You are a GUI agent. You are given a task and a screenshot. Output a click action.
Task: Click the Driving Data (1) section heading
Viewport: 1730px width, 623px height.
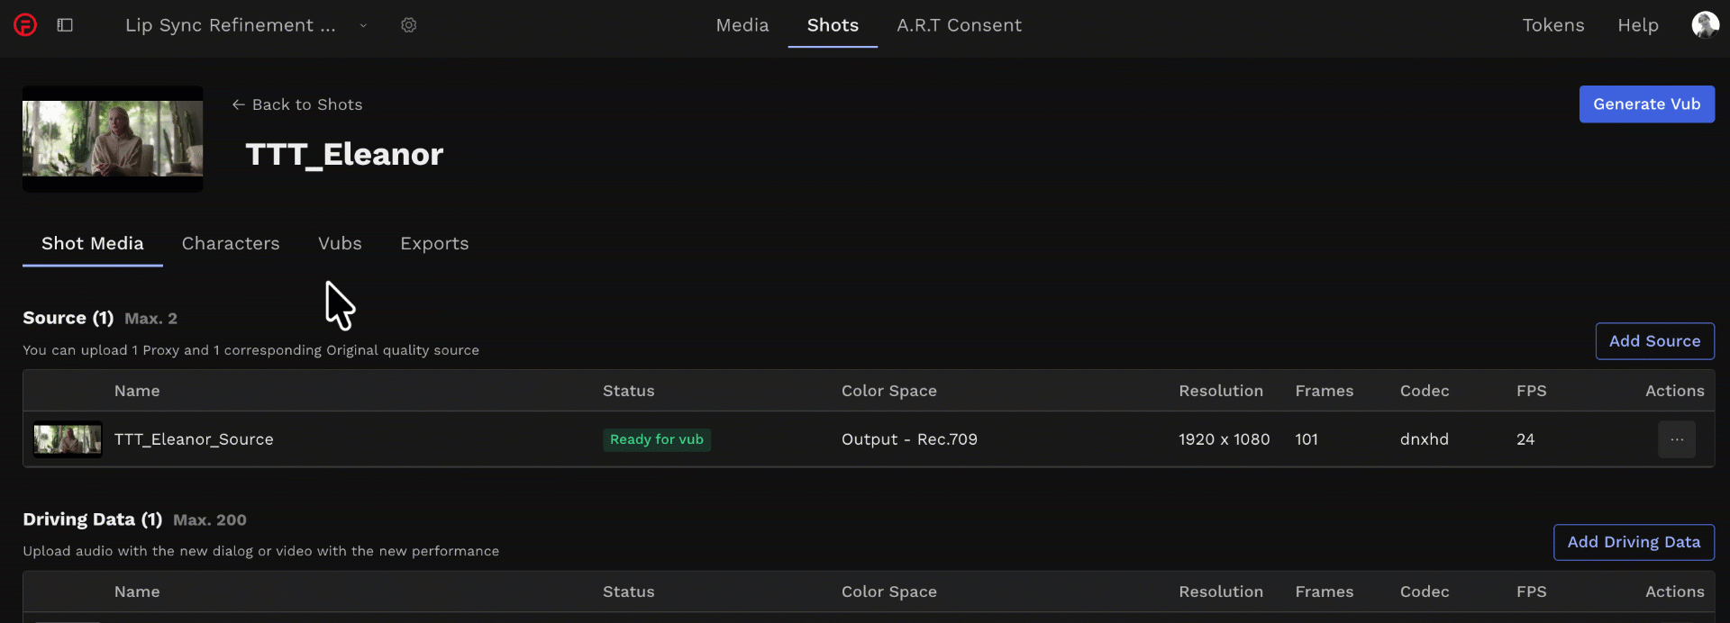pos(93,519)
